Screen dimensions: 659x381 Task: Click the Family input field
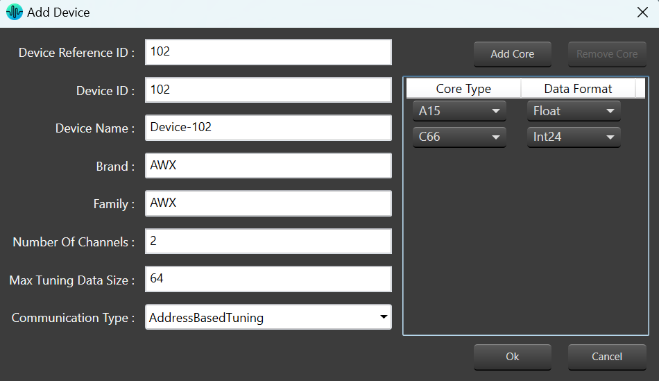[268, 203]
